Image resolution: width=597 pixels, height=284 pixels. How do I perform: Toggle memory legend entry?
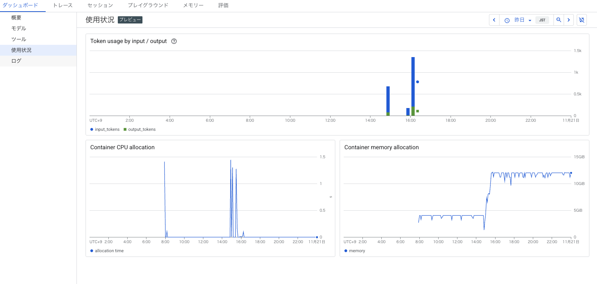click(x=355, y=251)
